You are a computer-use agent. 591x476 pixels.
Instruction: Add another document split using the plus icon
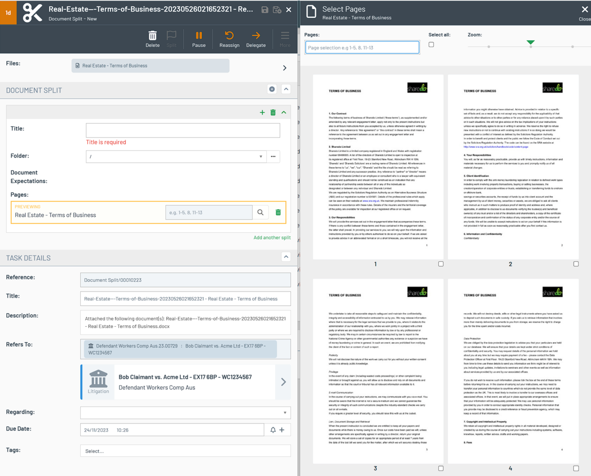(262, 113)
